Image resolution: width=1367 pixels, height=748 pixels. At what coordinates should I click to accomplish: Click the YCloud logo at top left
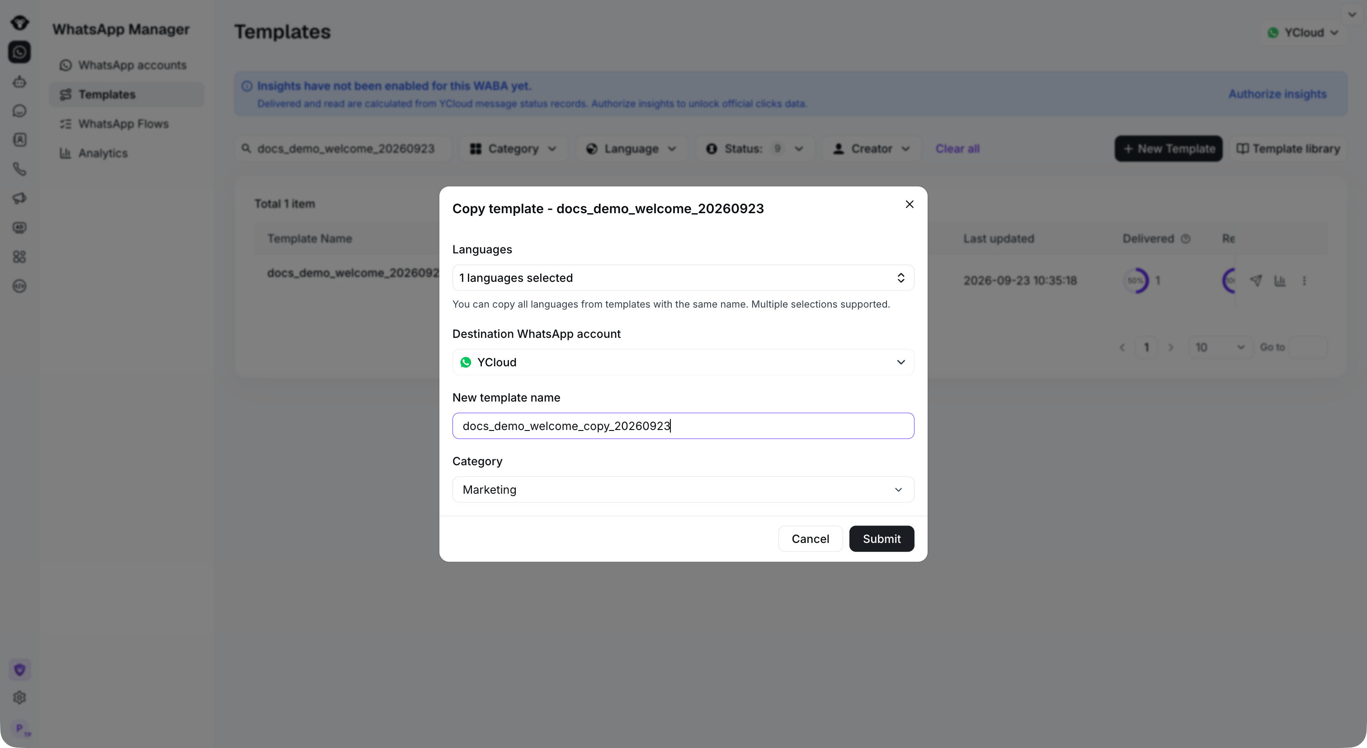[x=19, y=23]
